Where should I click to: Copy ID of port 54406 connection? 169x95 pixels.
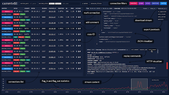pos(80,23)
